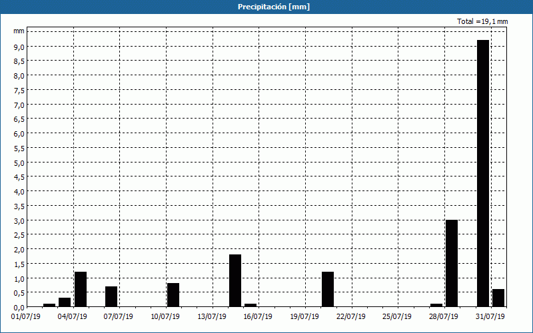Select the 28/07/19 date label
Image resolution: width=533 pixels, height=333 pixels.
coord(444,317)
